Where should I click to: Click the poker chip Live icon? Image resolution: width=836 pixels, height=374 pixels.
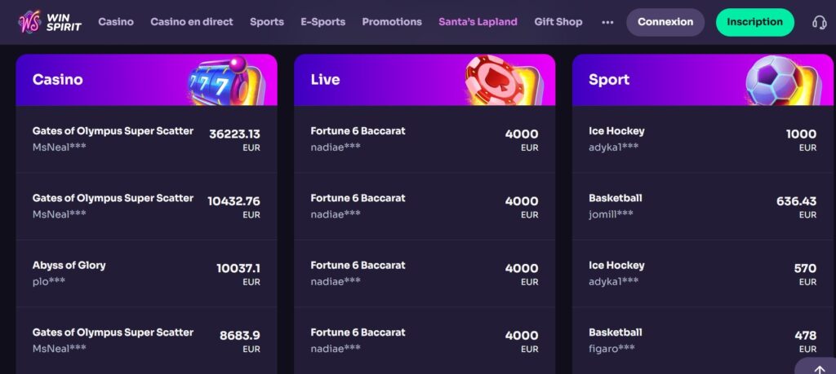coord(492,81)
